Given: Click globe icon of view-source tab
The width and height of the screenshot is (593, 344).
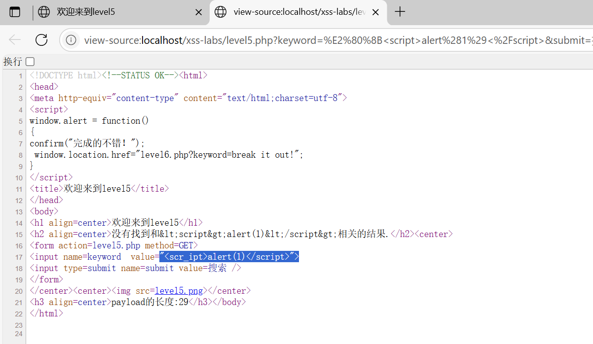Looking at the screenshot, I should [x=221, y=12].
